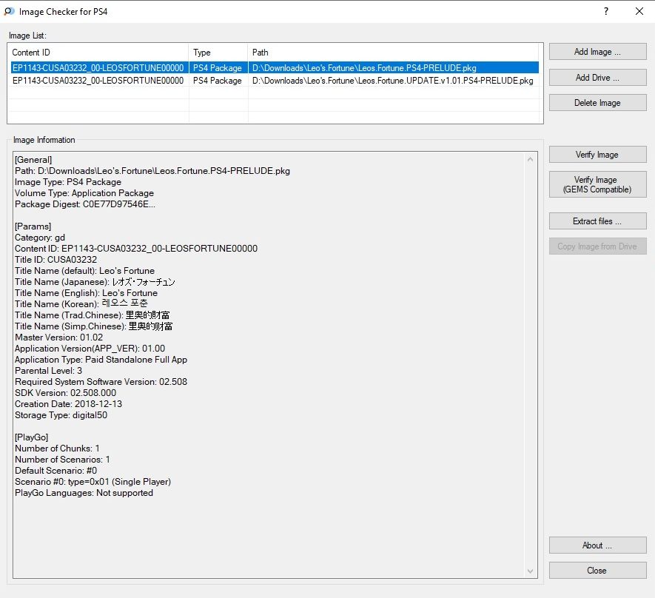Image resolution: width=655 pixels, height=598 pixels.
Task: Click the Delete Image button
Action: point(597,103)
